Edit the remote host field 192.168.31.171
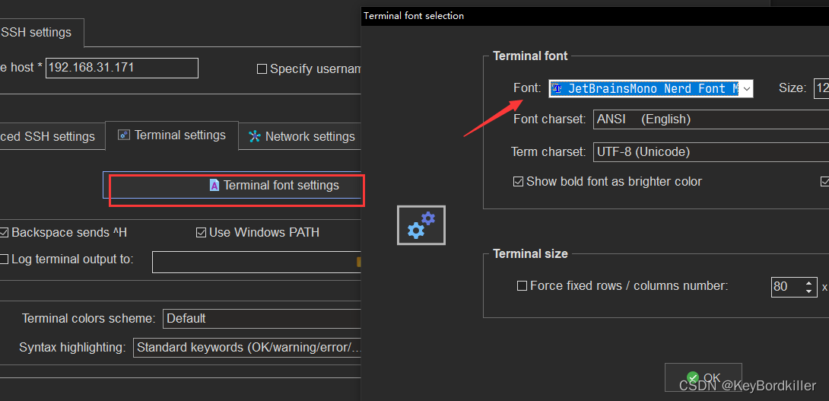Image resolution: width=829 pixels, height=401 pixels. coord(122,68)
